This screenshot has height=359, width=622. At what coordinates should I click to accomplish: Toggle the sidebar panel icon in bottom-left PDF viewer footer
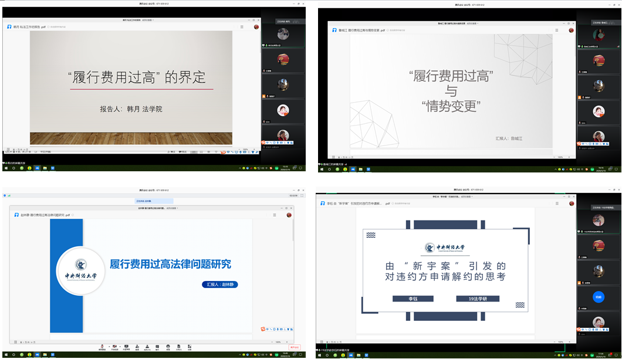pyautogui.click(x=15, y=341)
